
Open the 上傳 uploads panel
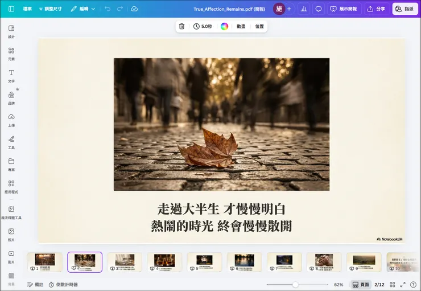tap(11, 120)
